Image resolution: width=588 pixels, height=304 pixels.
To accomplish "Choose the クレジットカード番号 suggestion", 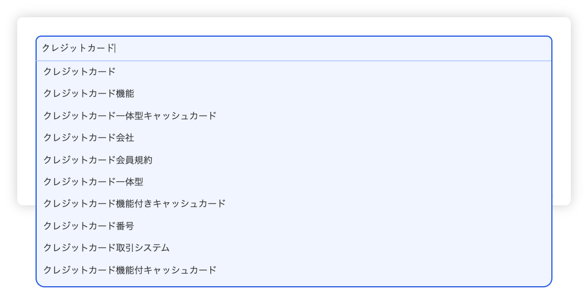I will (x=89, y=226).
